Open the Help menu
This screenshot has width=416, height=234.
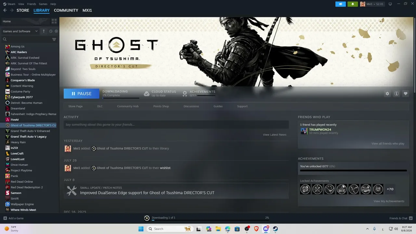[x=53, y=4]
